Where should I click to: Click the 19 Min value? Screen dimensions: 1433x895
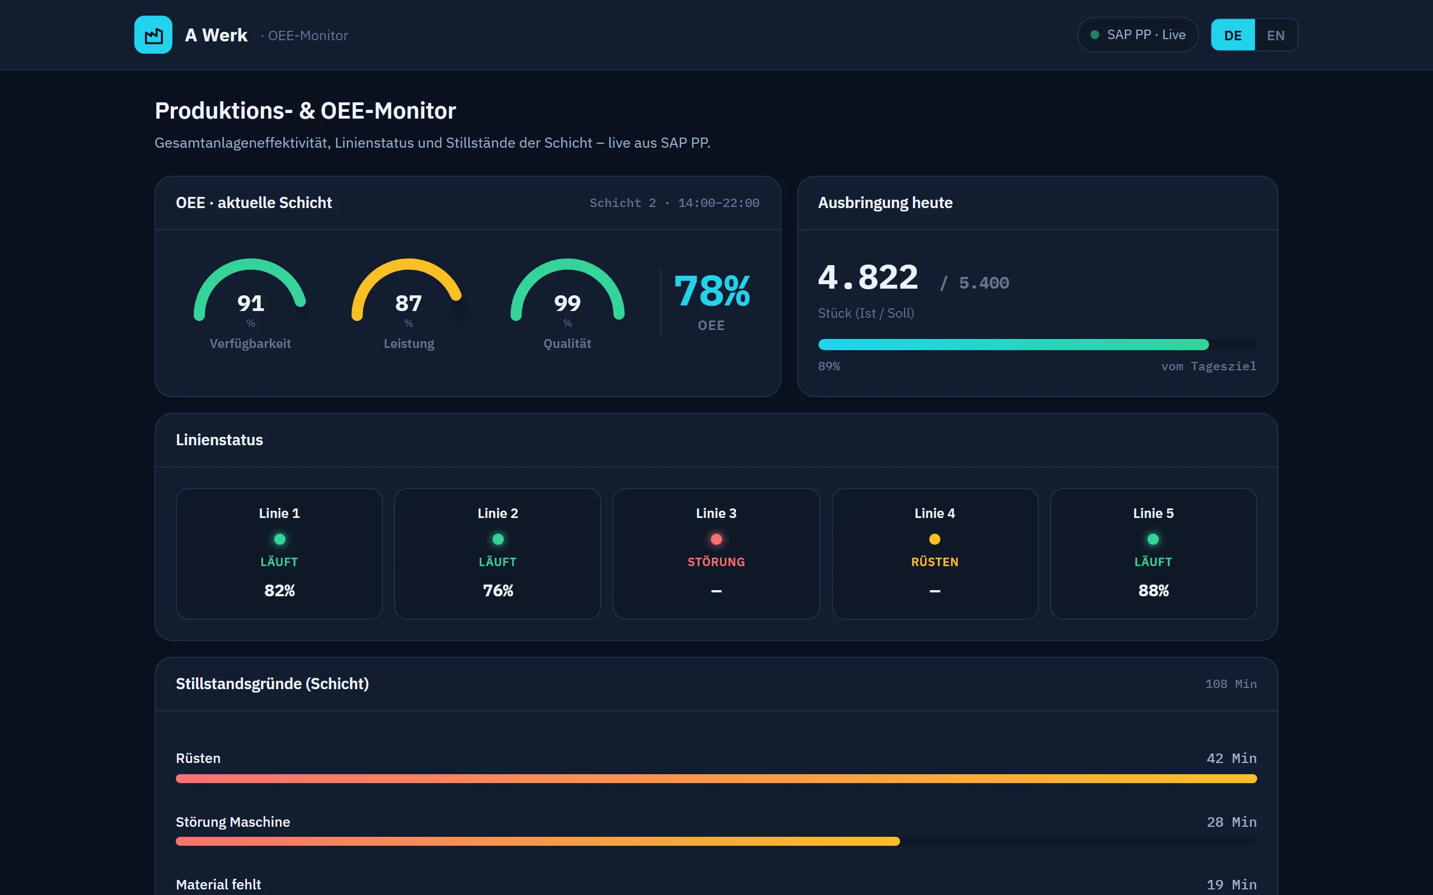point(1231,884)
